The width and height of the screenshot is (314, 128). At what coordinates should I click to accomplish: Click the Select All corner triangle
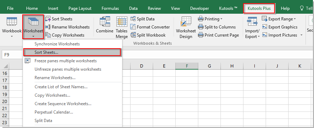coord(5,66)
